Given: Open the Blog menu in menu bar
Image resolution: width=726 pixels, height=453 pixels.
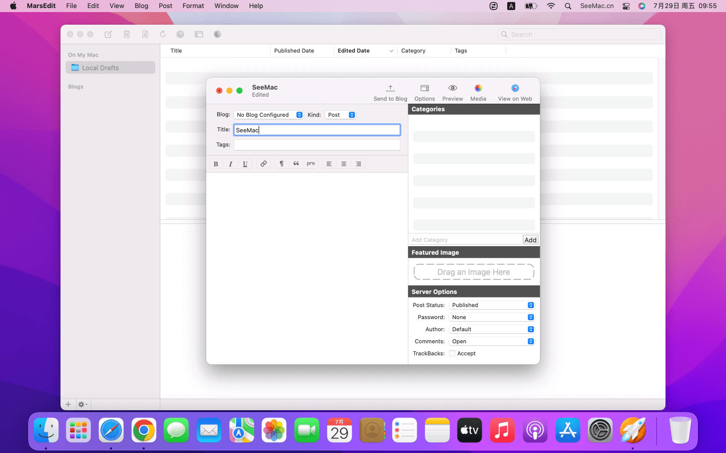Looking at the screenshot, I should (141, 6).
